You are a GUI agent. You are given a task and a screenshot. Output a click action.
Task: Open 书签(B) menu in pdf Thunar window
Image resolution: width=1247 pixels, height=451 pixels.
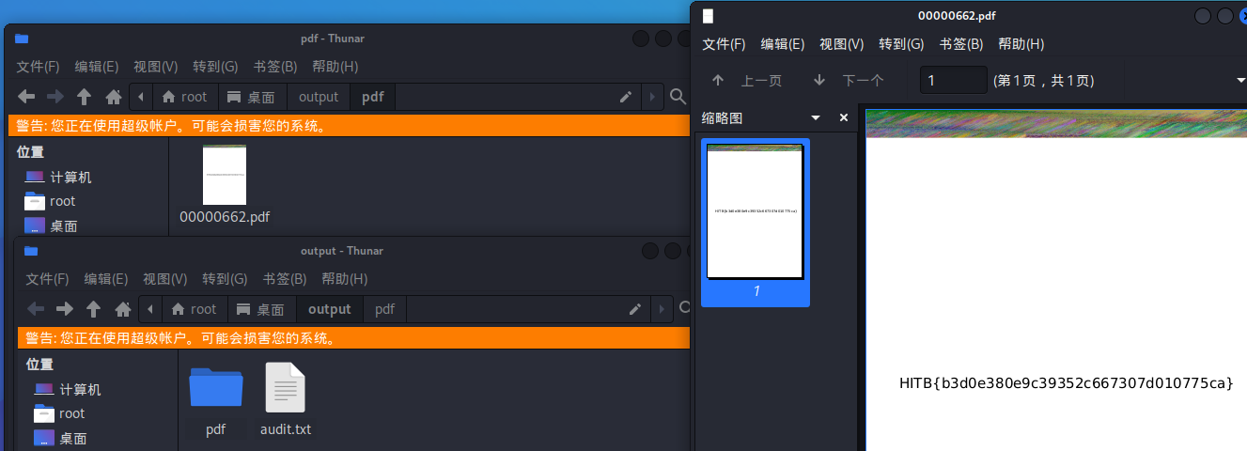point(275,67)
